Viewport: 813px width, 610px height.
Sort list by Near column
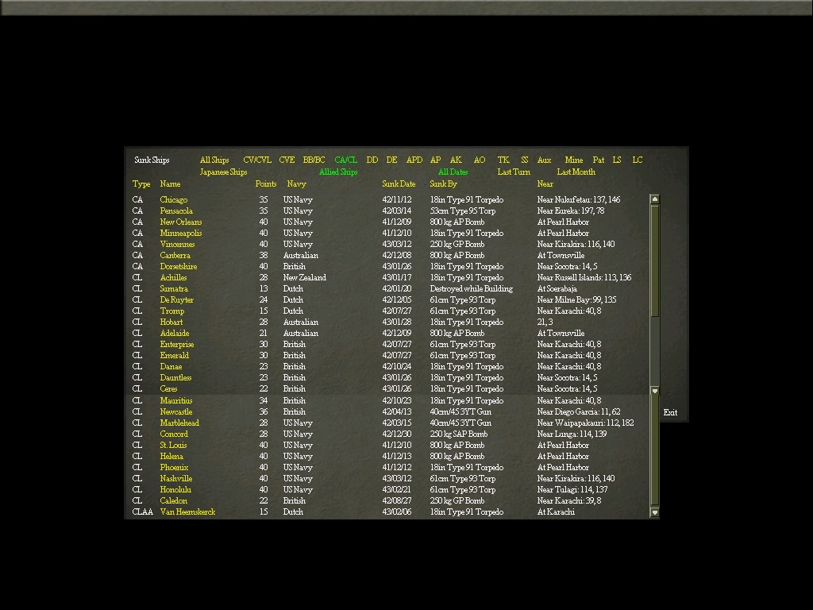coord(545,183)
